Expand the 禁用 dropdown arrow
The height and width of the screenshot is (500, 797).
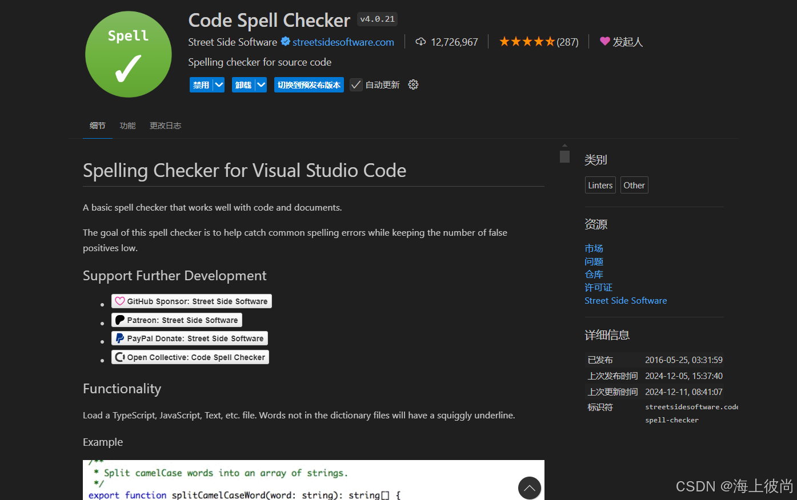pos(219,85)
